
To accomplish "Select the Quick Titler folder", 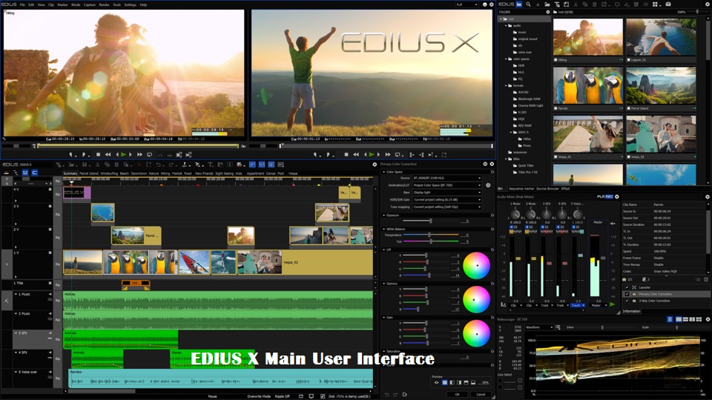I will click(526, 165).
